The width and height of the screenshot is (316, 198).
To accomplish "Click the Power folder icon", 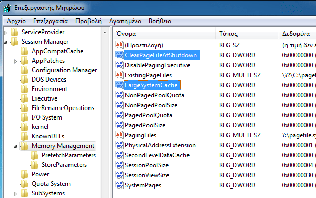I will (25, 174).
